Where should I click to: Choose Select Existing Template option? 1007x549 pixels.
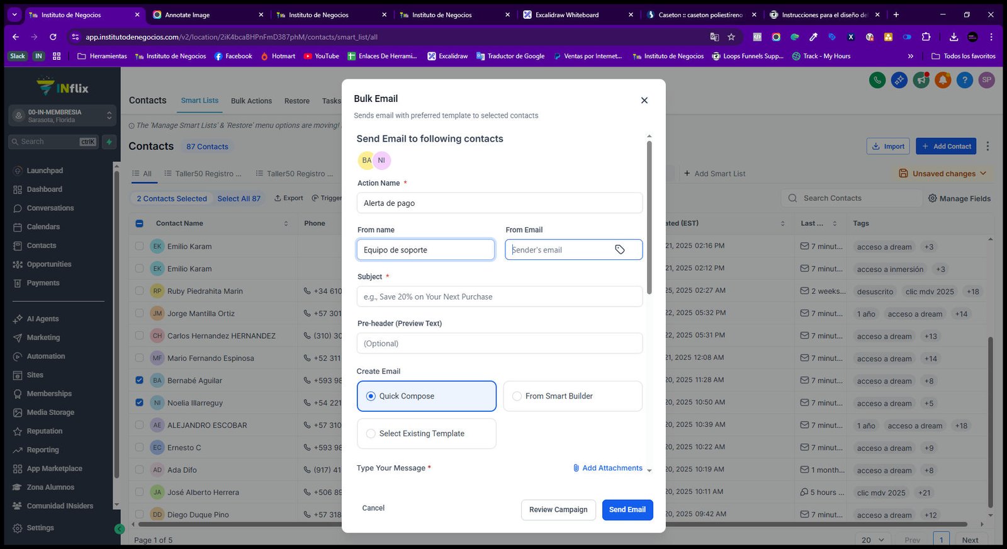click(x=427, y=434)
